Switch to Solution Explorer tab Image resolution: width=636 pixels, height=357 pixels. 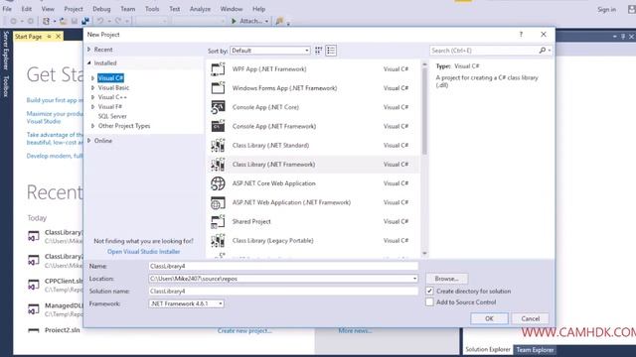pyautogui.click(x=488, y=350)
